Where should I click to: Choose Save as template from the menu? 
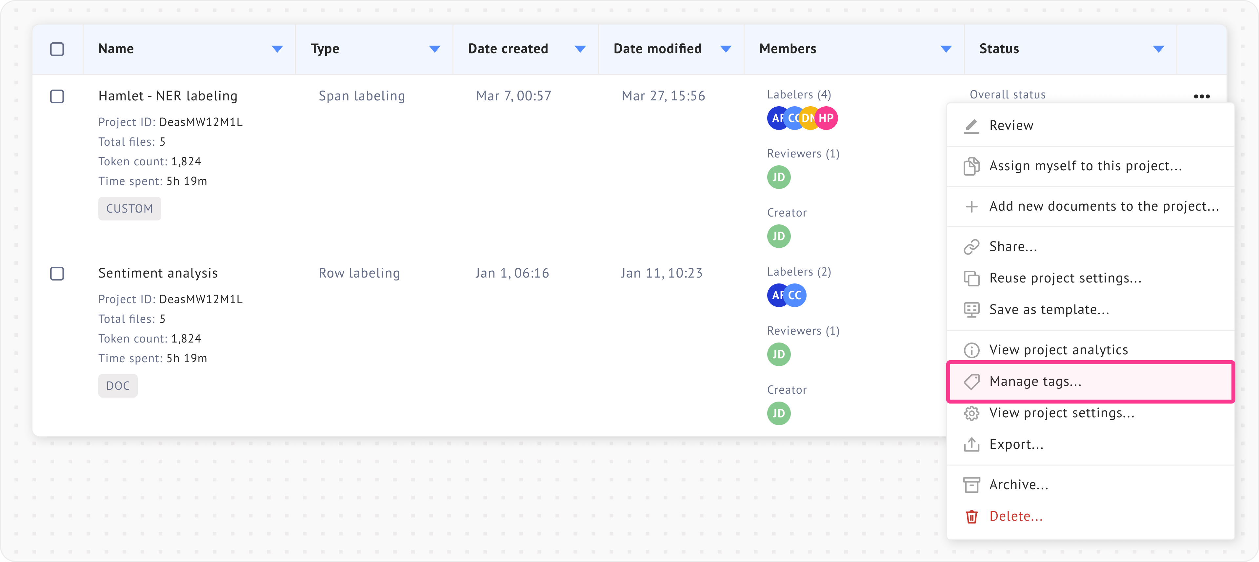tap(1049, 310)
